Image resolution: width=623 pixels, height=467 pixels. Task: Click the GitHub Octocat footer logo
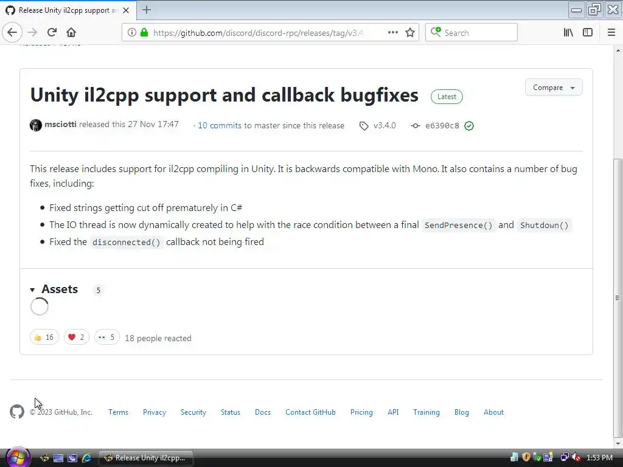[17, 412]
